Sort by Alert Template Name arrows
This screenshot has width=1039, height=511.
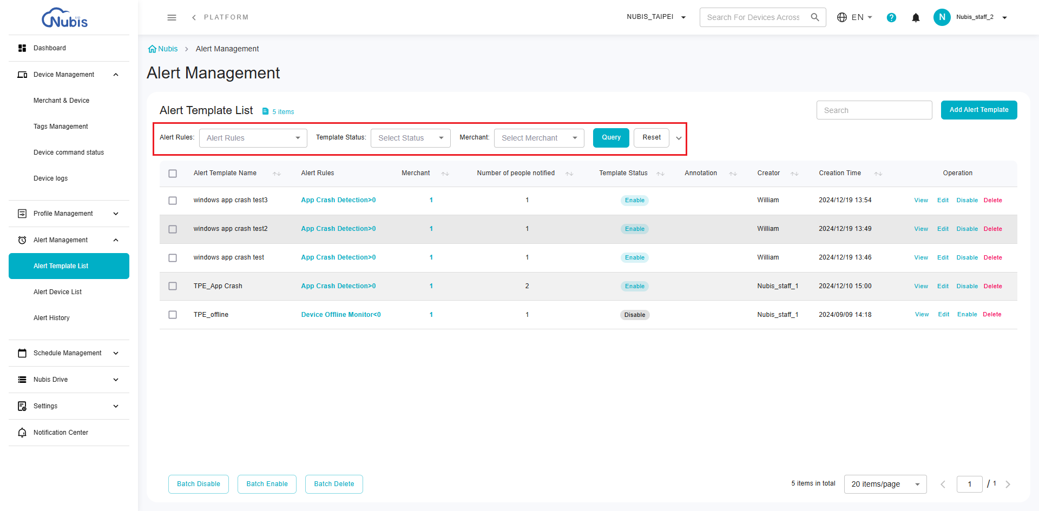tap(277, 174)
